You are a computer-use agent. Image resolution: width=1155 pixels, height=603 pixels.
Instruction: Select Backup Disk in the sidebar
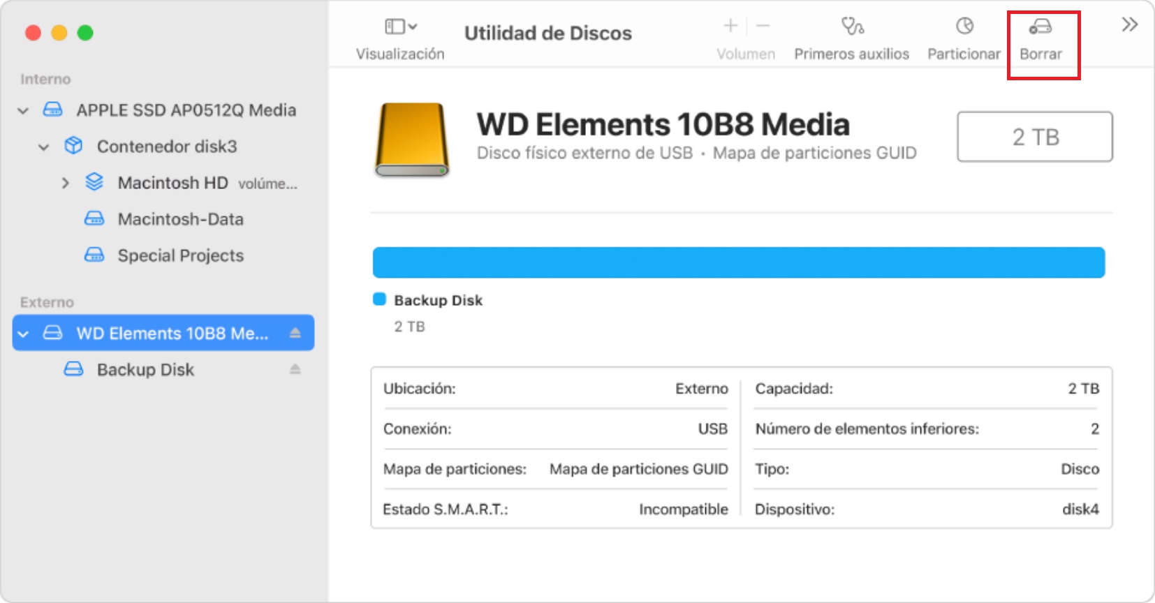(x=145, y=369)
